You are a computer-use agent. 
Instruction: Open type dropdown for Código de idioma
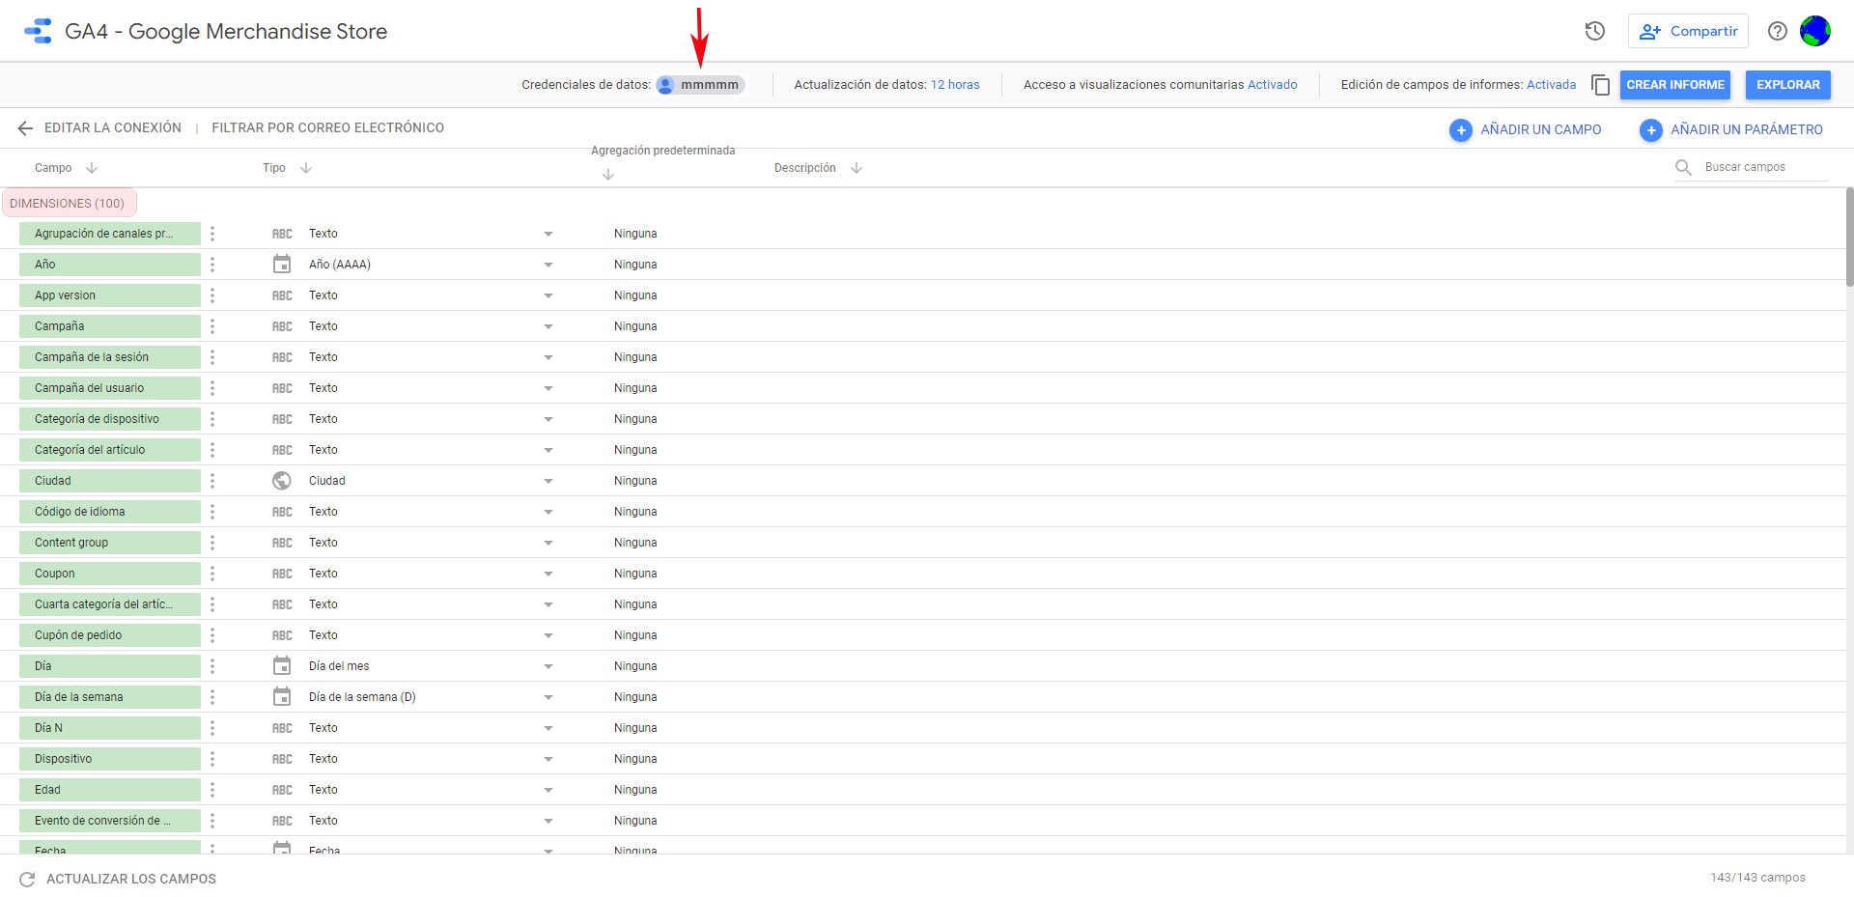click(548, 512)
